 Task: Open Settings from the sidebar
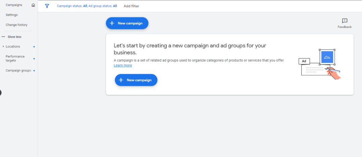[x=12, y=15]
